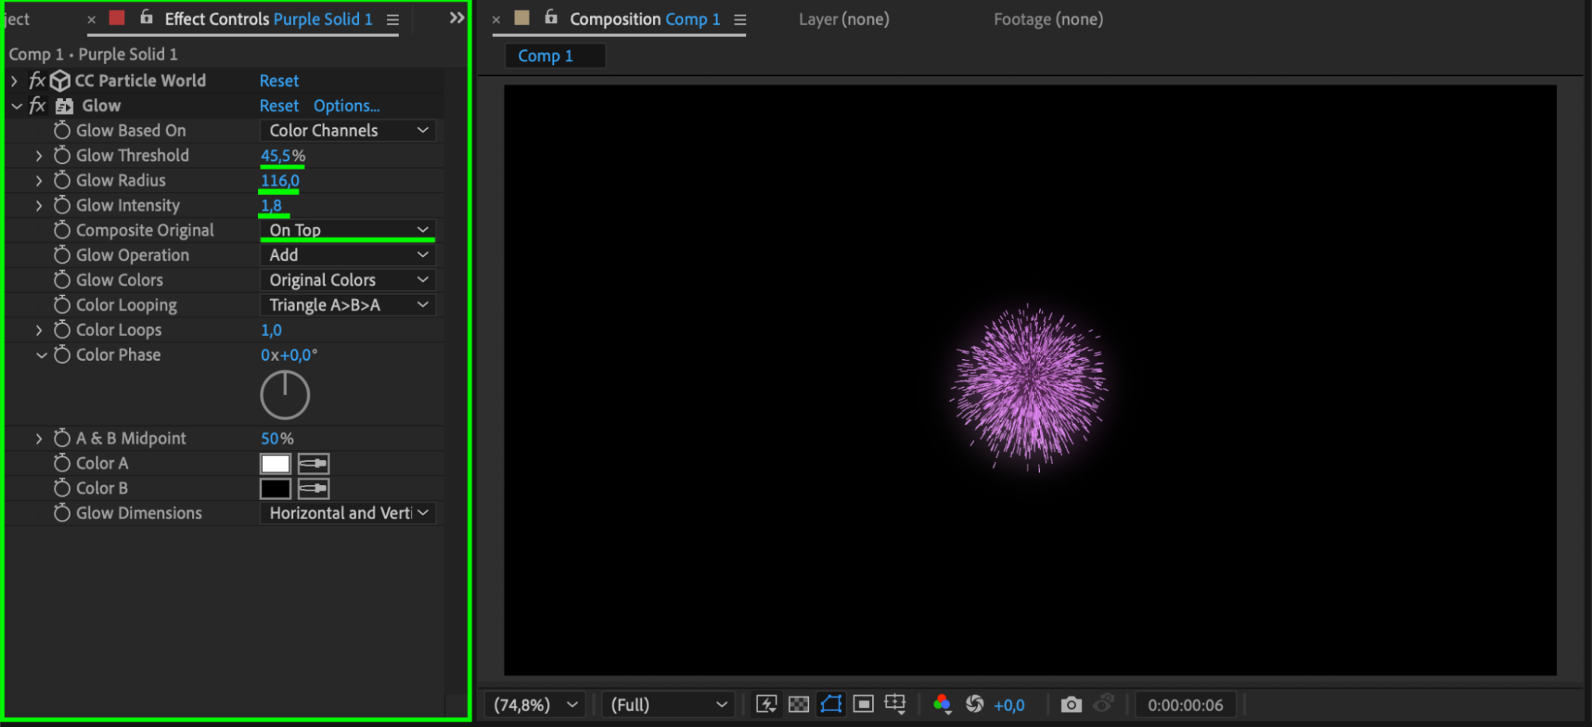The image size is (1592, 727).
Task: Click Reset for the Glow effect
Action: (279, 106)
